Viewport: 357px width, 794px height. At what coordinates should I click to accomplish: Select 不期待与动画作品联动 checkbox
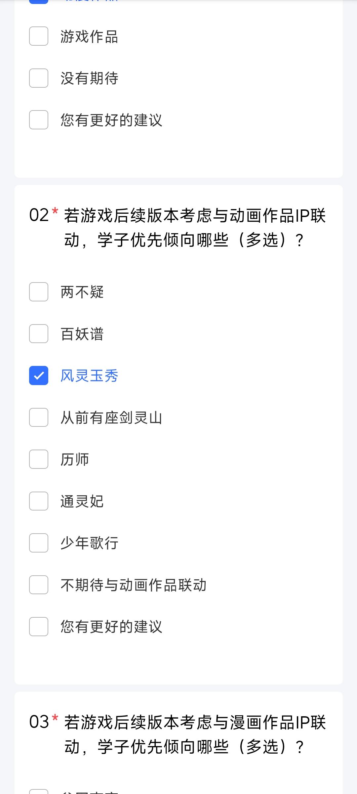pyautogui.click(x=39, y=585)
